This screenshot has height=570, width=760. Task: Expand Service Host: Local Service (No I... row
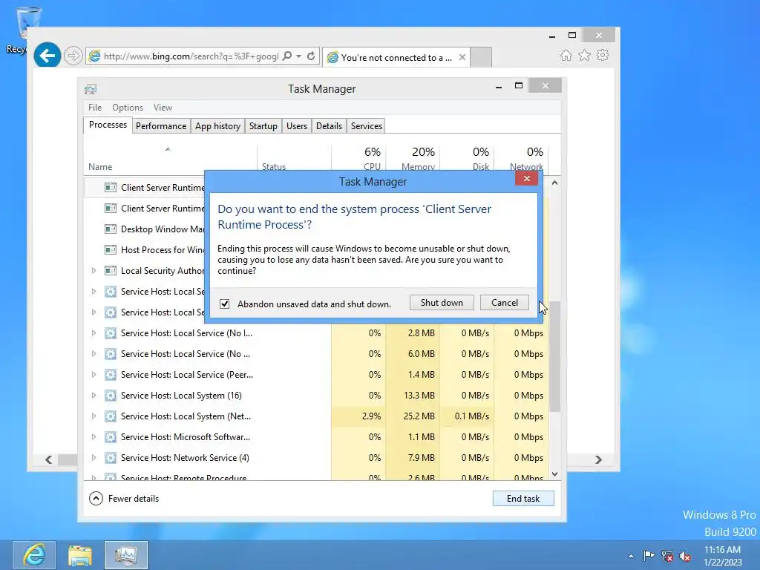click(94, 333)
